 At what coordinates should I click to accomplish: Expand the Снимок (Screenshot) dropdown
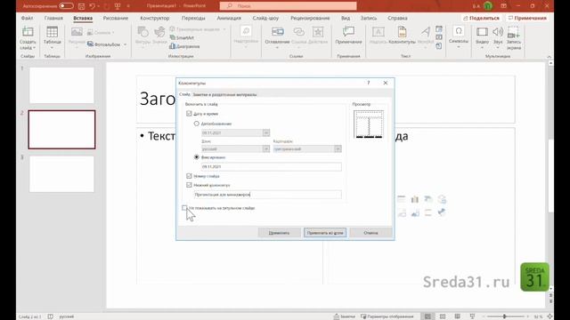113,33
